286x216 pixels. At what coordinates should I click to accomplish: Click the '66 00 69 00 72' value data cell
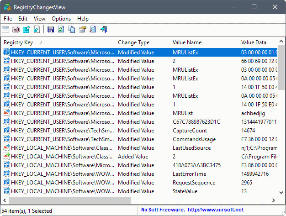click(259, 61)
